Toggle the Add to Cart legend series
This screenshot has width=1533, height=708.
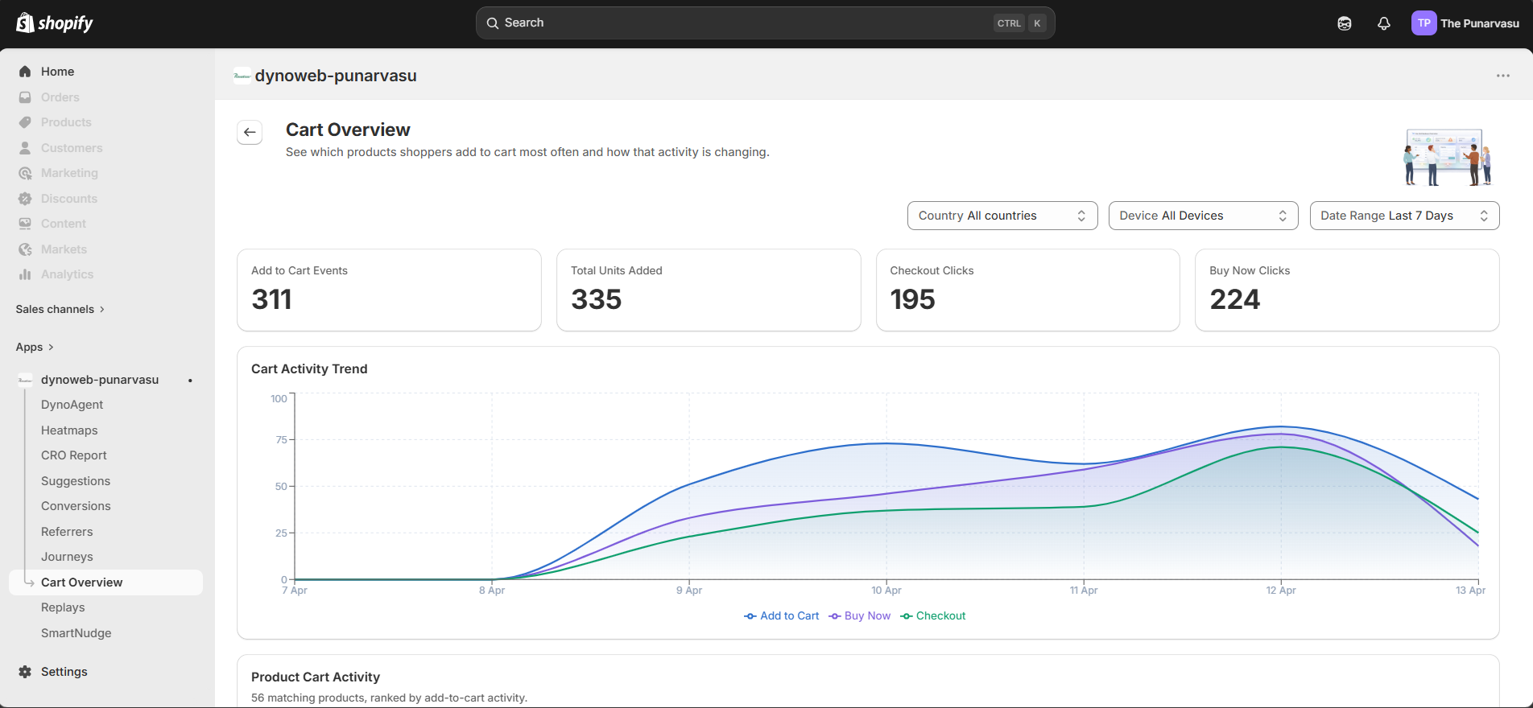pyautogui.click(x=781, y=615)
